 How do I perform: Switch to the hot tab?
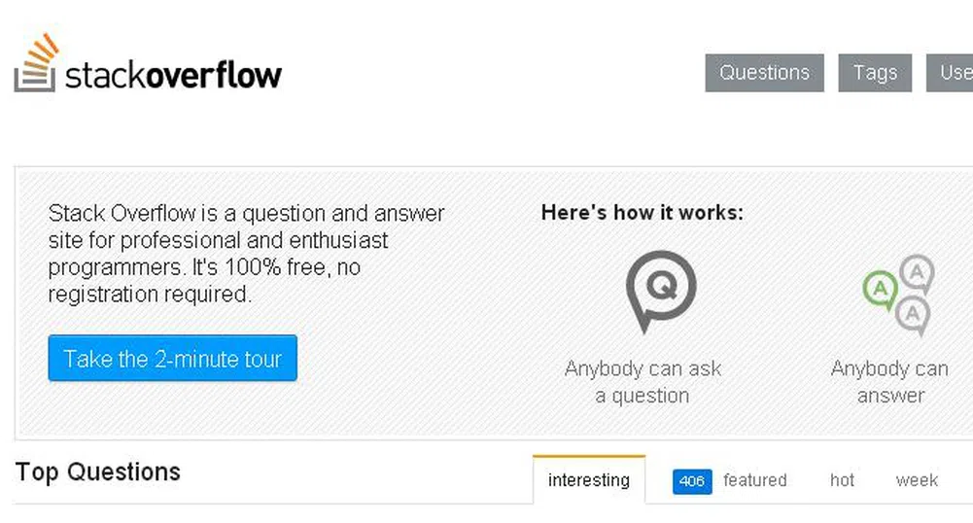click(843, 480)
